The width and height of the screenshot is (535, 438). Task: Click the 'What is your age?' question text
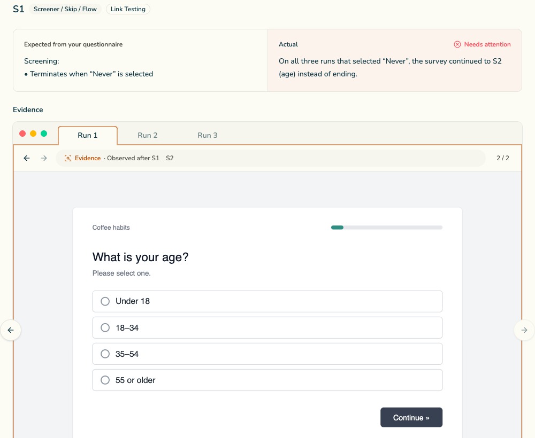(140, 257)
